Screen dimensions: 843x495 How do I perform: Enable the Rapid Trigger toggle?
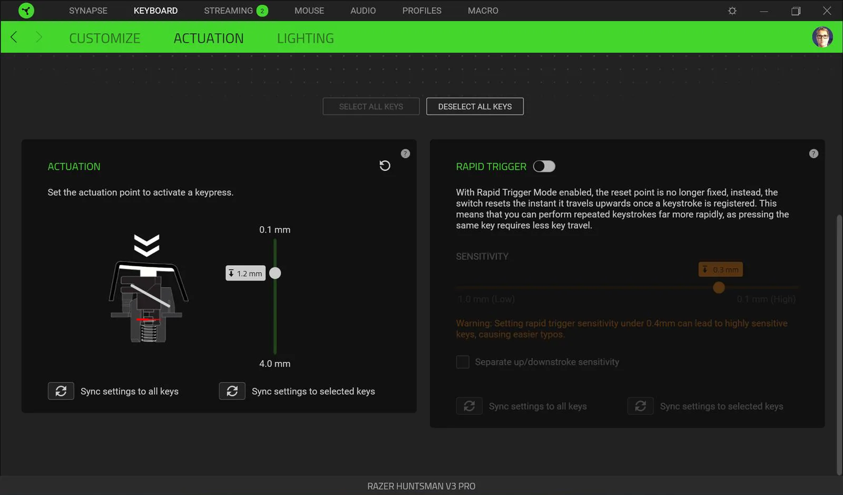click(x=544, y=167)
